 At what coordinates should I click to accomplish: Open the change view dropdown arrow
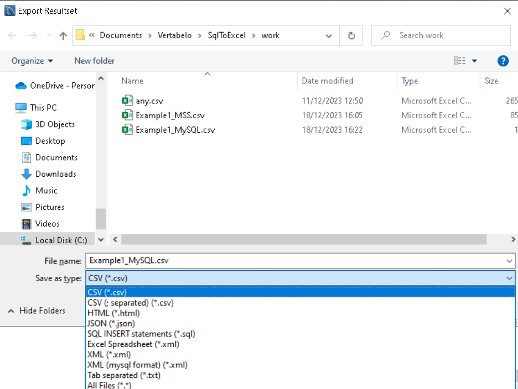tap(474, 61)
